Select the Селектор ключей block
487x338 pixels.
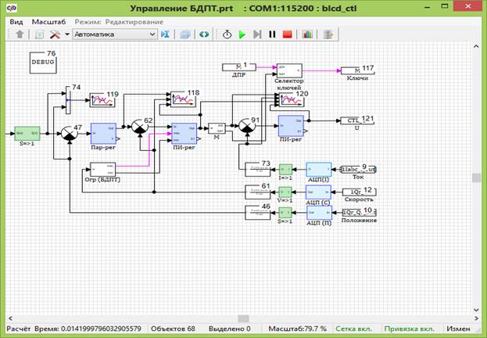(288, 71)
